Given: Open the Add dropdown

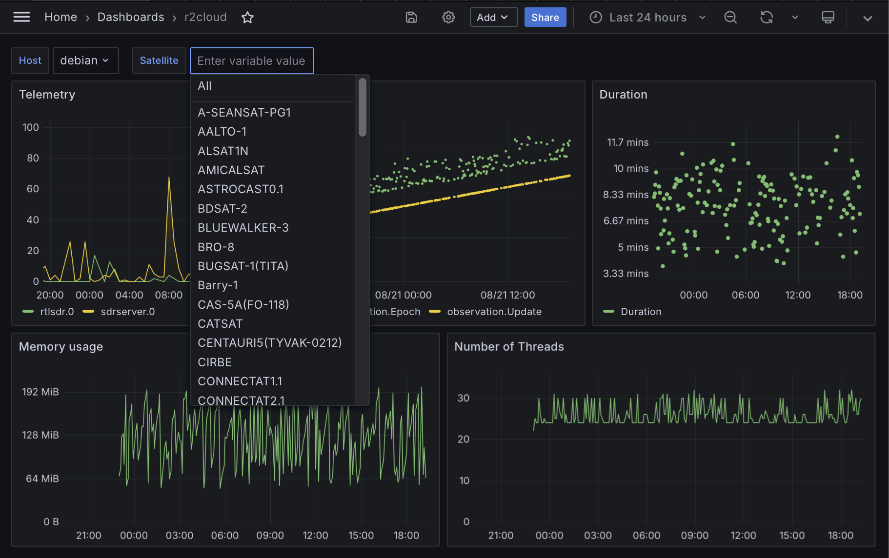Looking at the screenshot, I should (493, 18).
